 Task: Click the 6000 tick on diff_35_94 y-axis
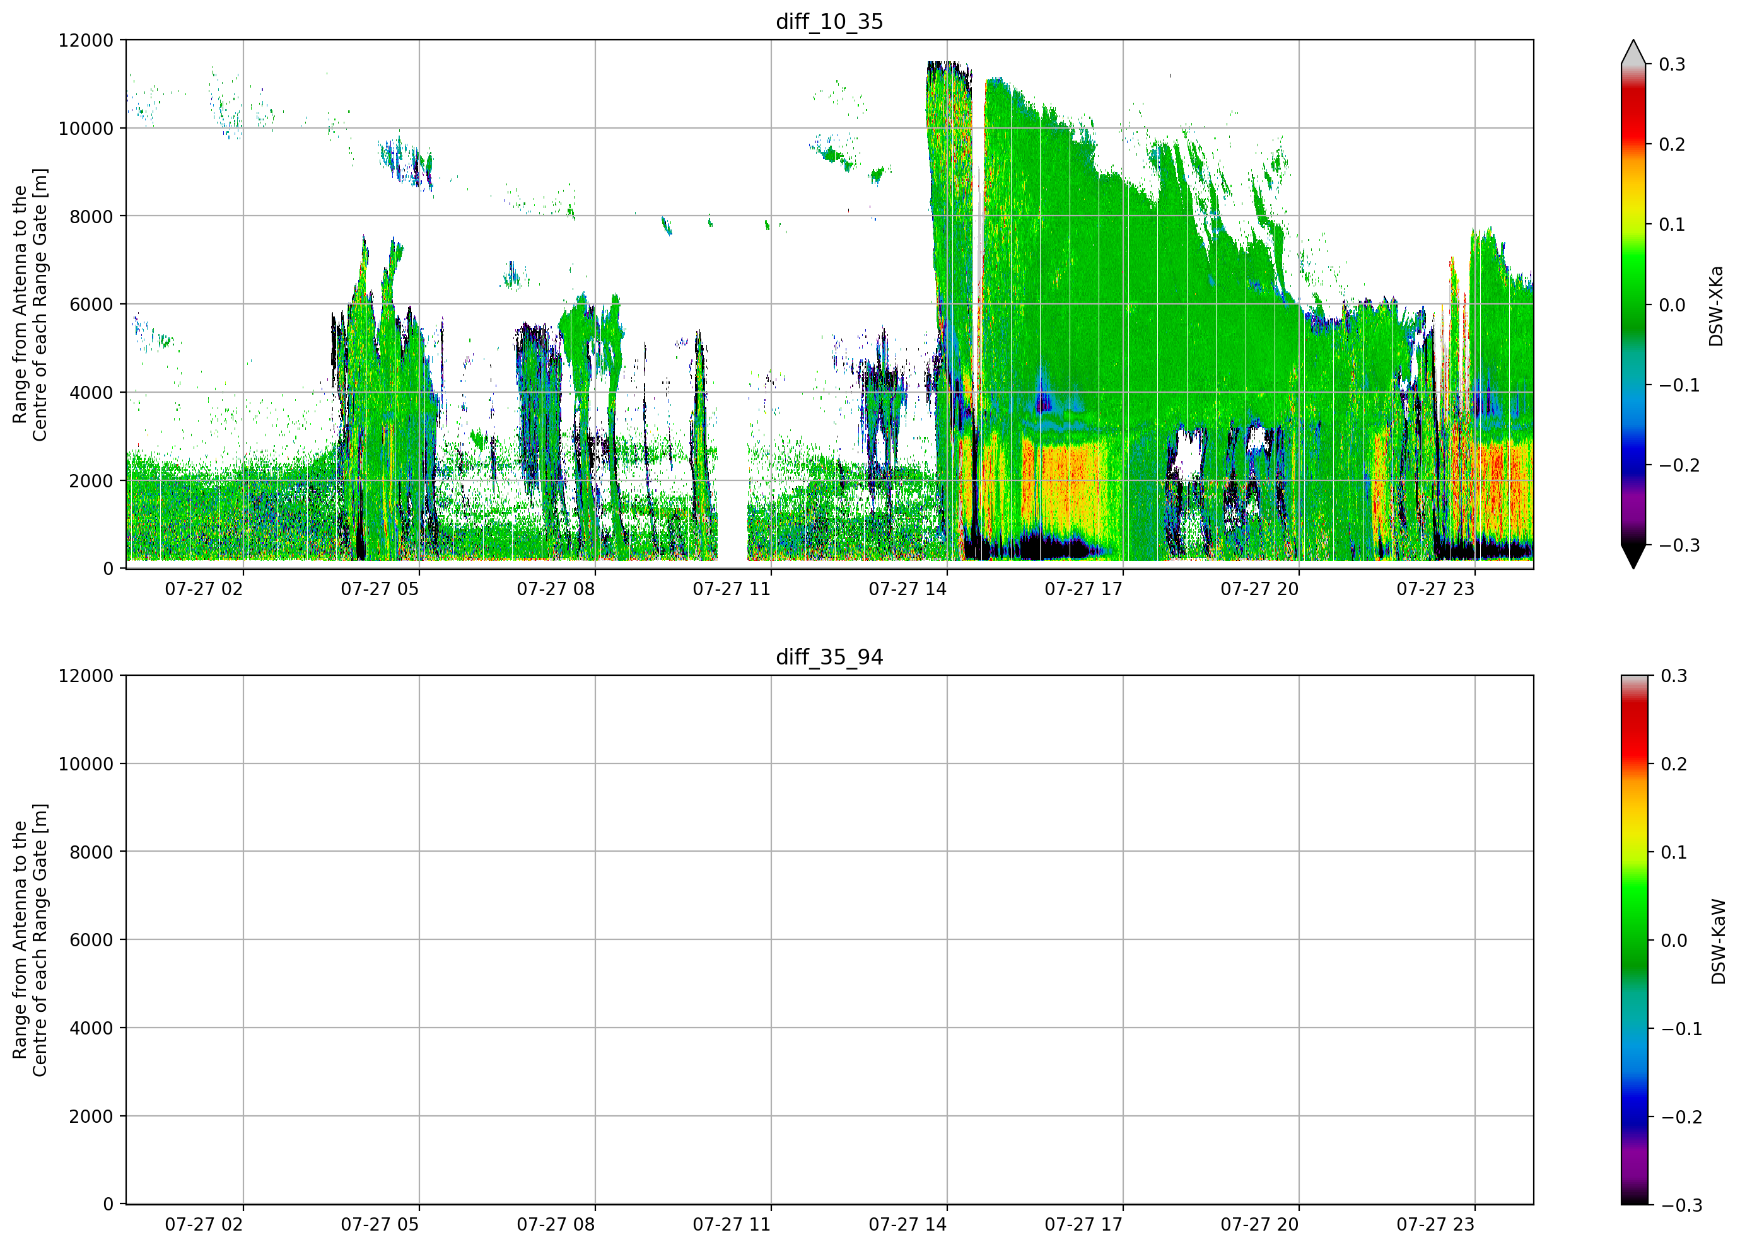pos(91,940)
